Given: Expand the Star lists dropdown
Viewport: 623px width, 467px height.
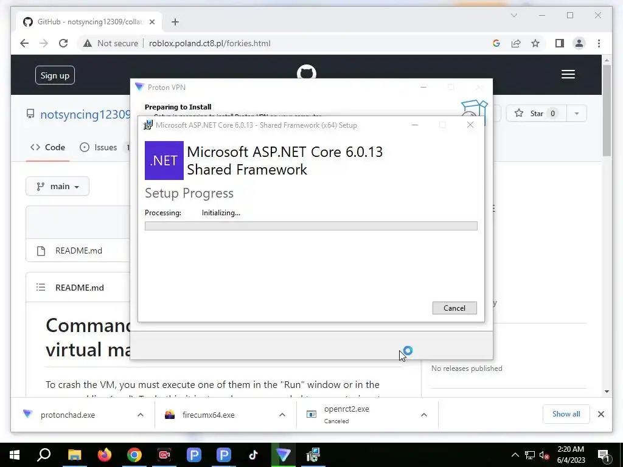Looking at the screenshot, I should pyautogui.click(x=577, y=114).
